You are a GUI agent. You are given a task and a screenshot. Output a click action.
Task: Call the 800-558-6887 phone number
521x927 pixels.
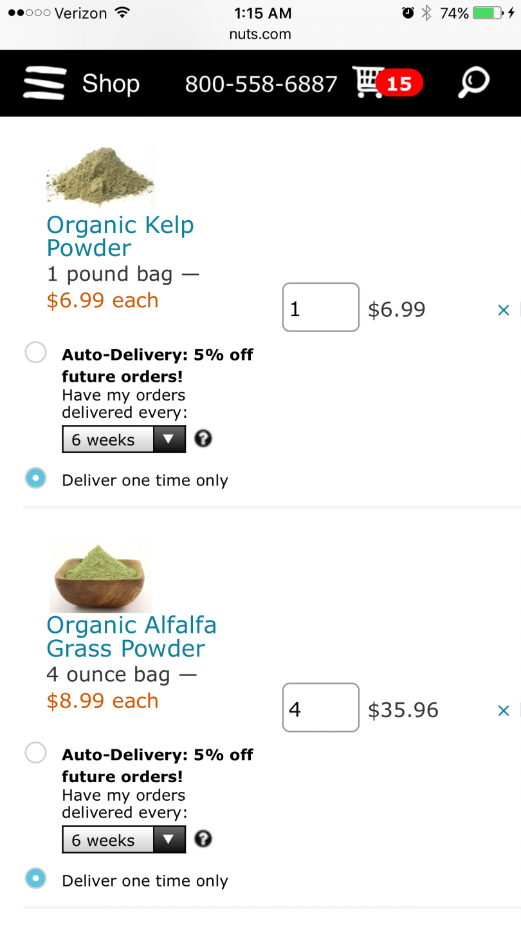click(x=261, y=84)
